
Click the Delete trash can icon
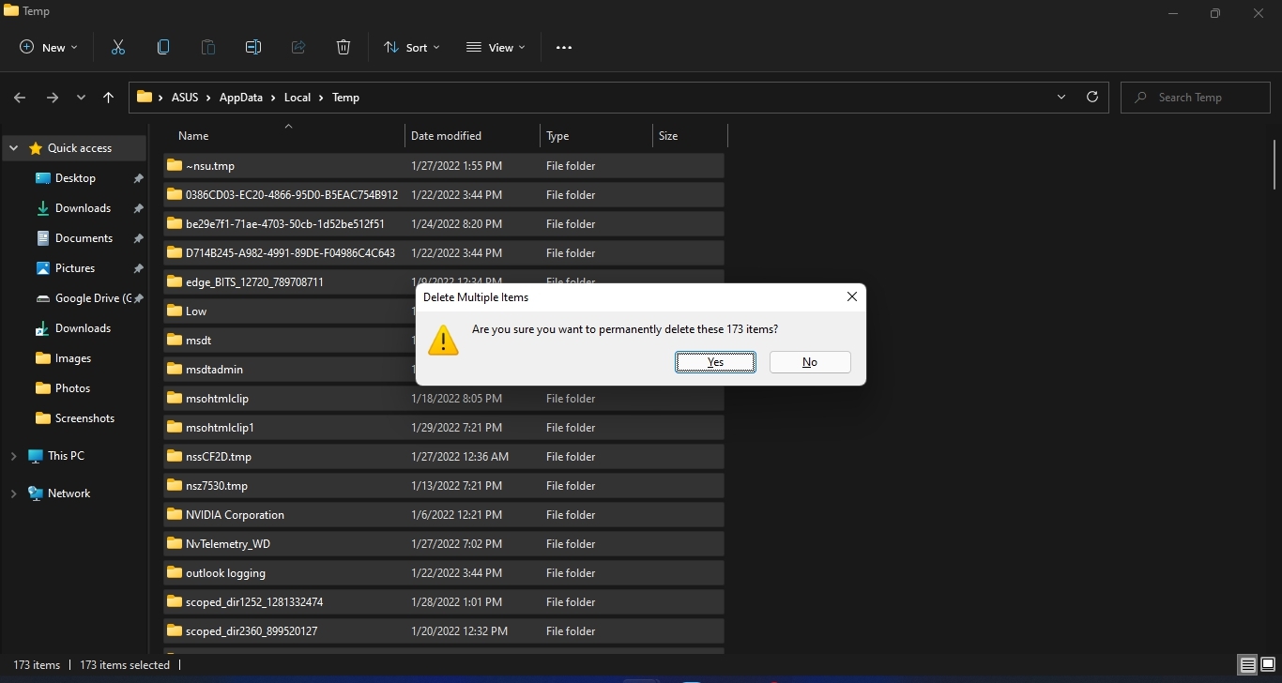coord(343,47)
